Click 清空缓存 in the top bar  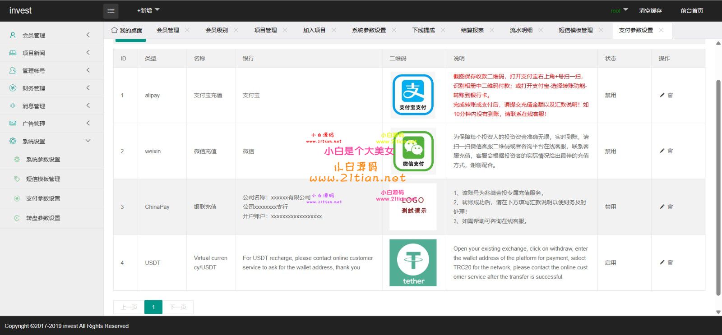650,10
